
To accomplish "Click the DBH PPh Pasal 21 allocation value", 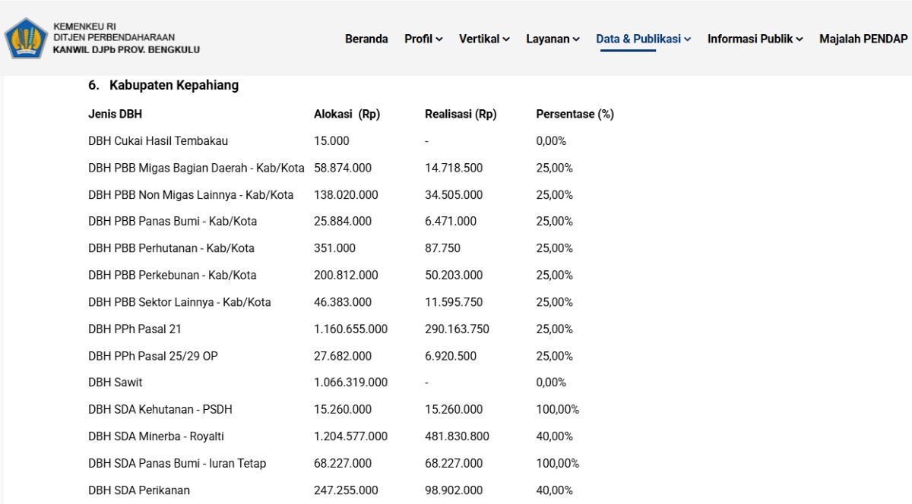I will tap(350, 329).
